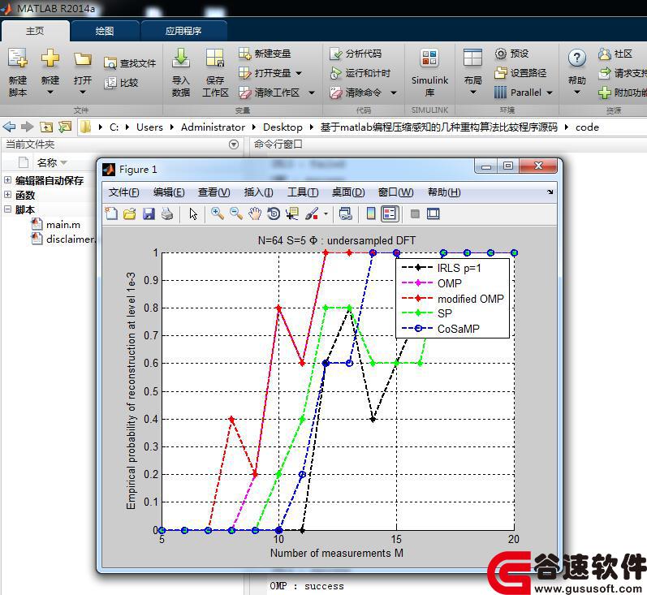Toggle Insert Colorbar button
The image size is (647, 595).
[371, 213]
